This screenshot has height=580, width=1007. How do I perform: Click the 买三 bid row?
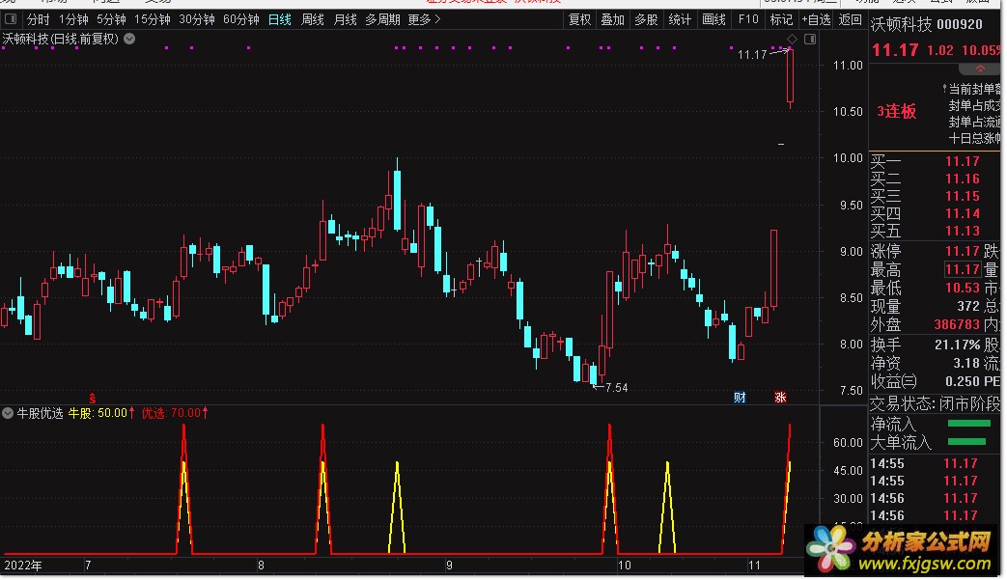(x=935, y=196)
